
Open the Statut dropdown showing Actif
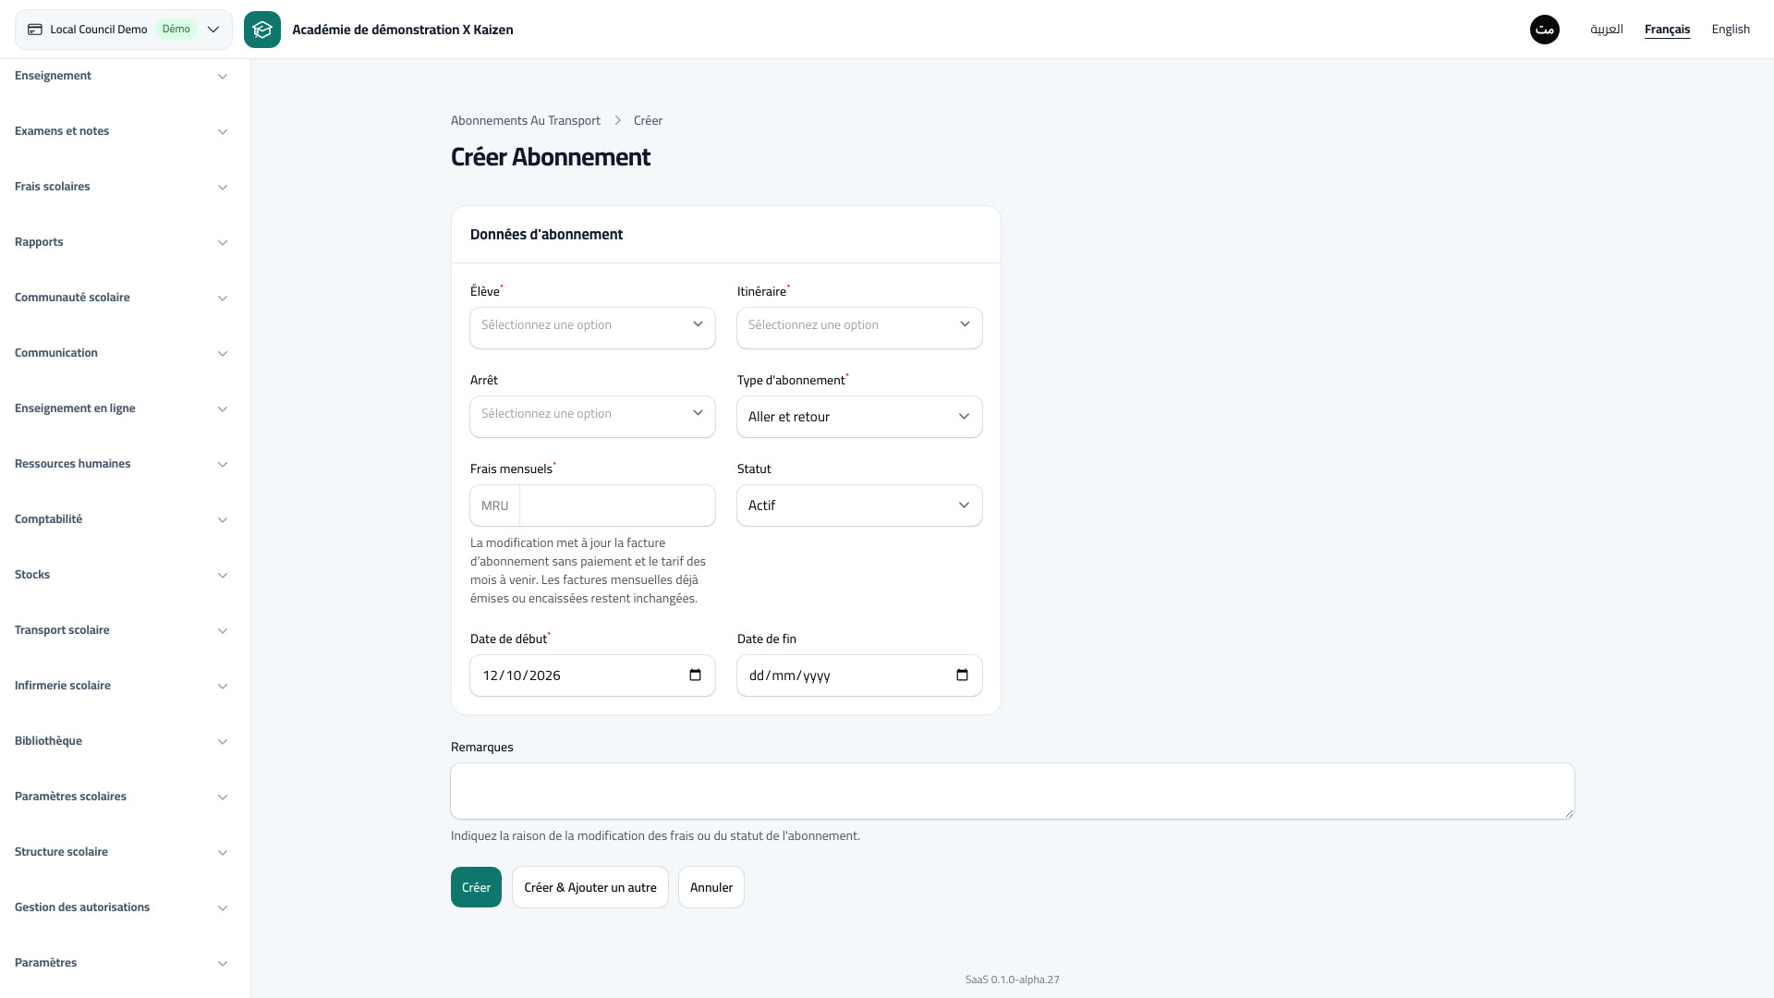(x=859, y=505)
